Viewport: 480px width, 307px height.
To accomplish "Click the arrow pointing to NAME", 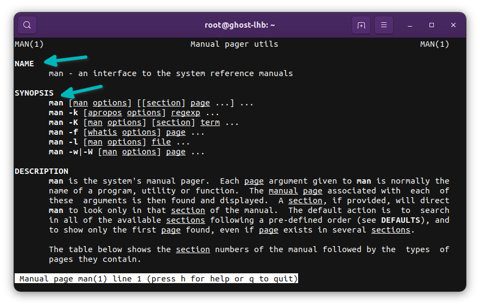I will point(66,60).
